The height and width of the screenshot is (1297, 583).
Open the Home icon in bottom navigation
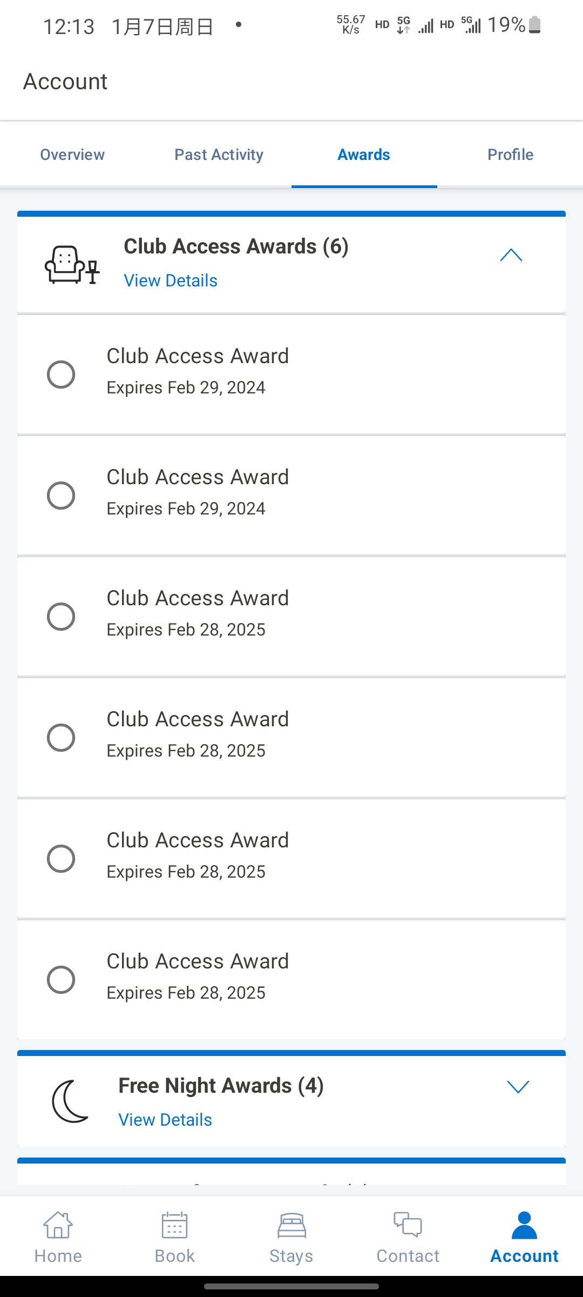coord(58,1225)
